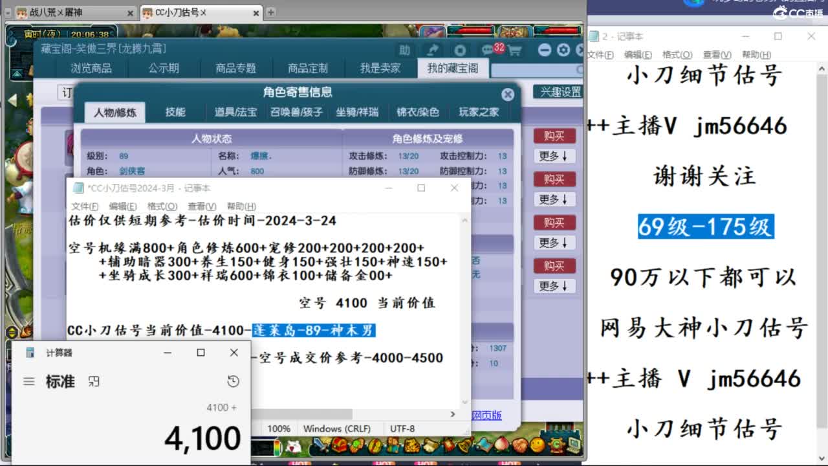828x466 pixels.
Task: Open 格式(O) menu in the 2 - 记事本 window
Action: pos(677,55)
